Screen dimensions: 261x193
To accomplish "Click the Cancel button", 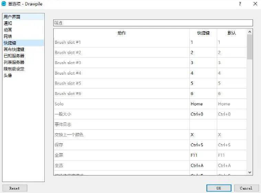I will tap(246, 188).
